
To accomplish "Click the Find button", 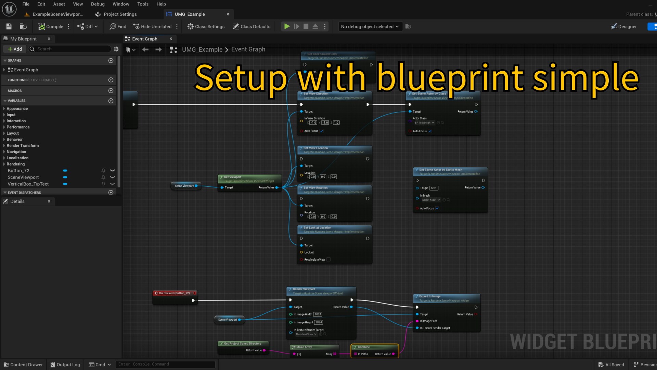I will 118,26.
